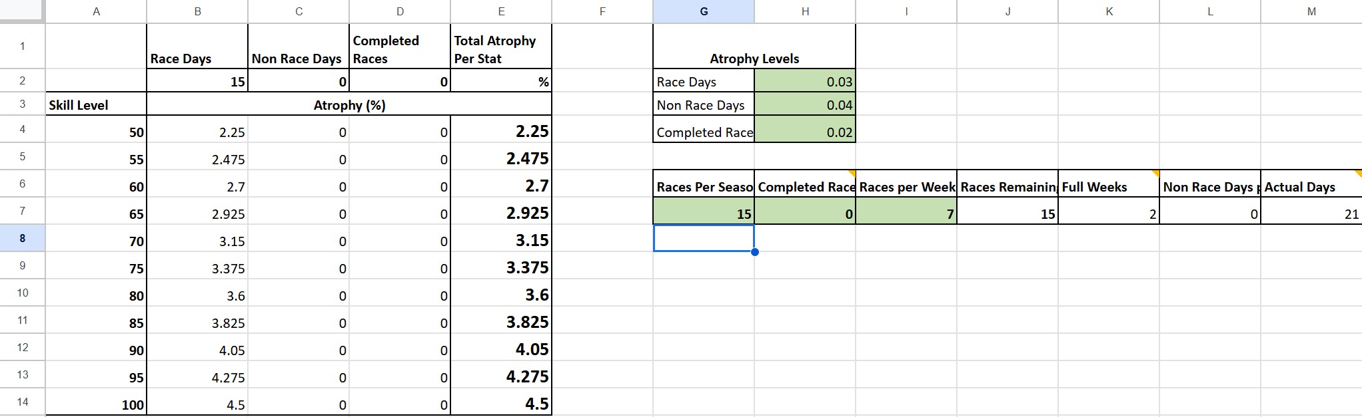1362x417 pixels.
Task: Select column F header
Action: (x=602, y=11)
